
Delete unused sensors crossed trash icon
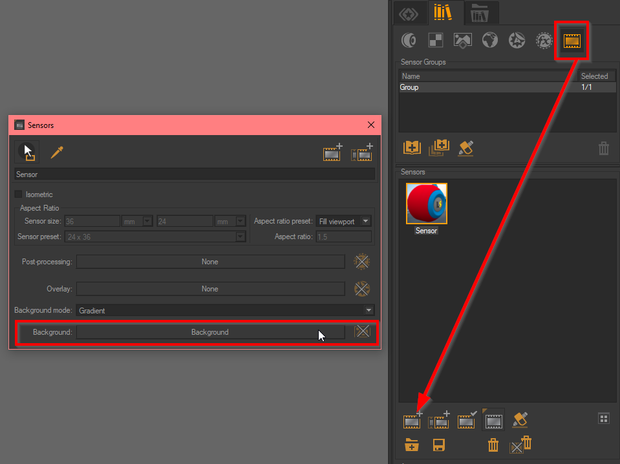coord(520,444)
